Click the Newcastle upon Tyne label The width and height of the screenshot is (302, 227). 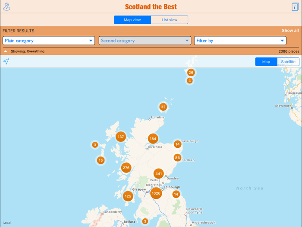coord(195,211)
